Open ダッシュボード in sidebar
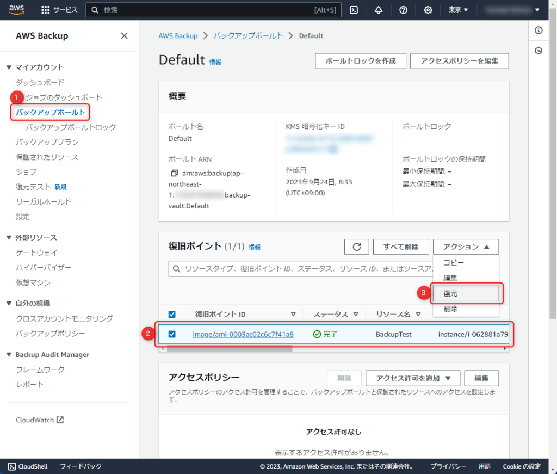This screenshot has width=557, height=474. click(x=40, y=82)
